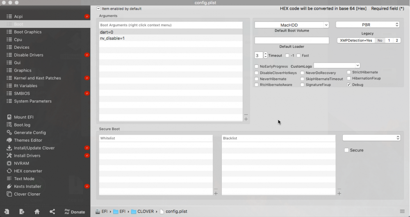Viewport: 410px width, 217px height.
Task: Click the Text Mode lines icon
Action: (9, 179)
